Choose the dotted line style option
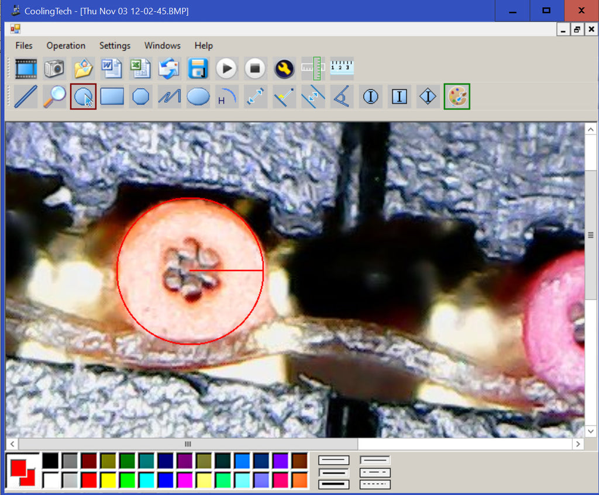 (x=375, y=484)
